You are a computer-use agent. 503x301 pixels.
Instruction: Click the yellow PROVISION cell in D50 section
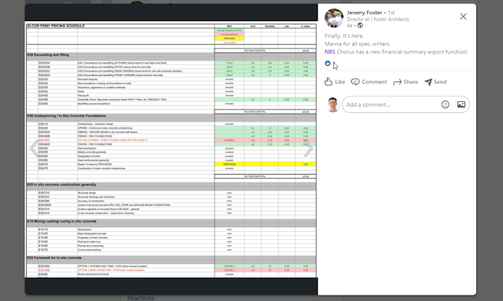pos(229,164)
